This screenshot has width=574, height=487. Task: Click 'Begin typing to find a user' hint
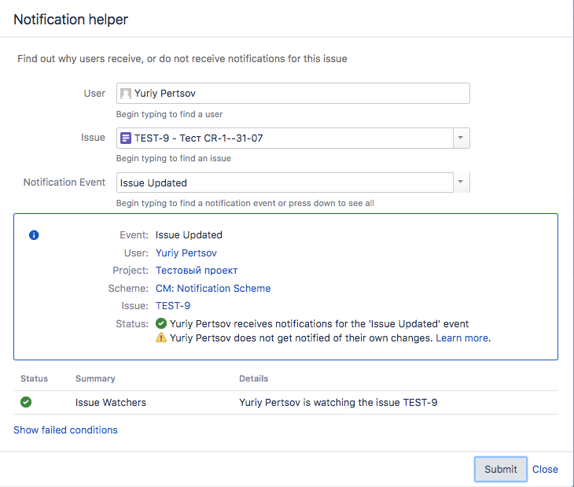pos(169,114)
